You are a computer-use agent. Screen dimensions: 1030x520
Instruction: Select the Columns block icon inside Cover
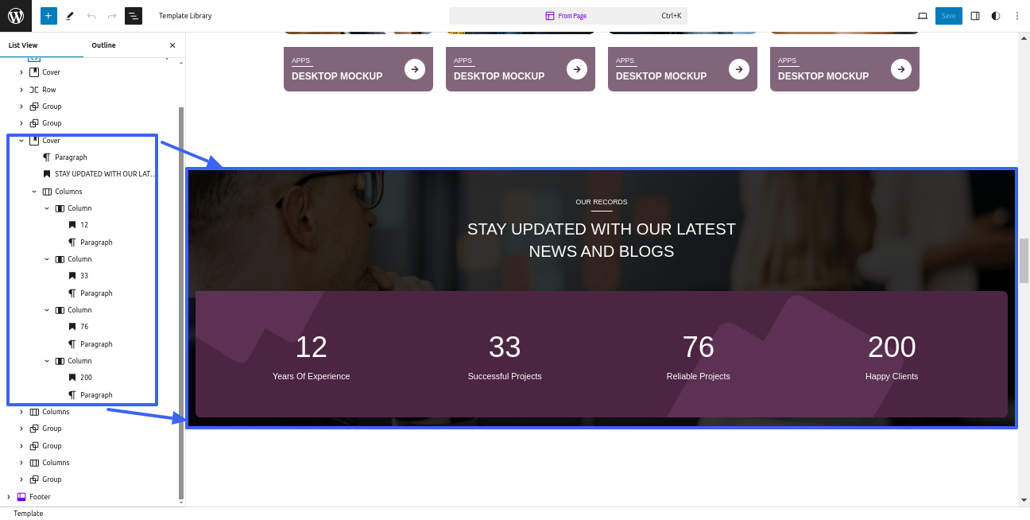click(47, 192)
